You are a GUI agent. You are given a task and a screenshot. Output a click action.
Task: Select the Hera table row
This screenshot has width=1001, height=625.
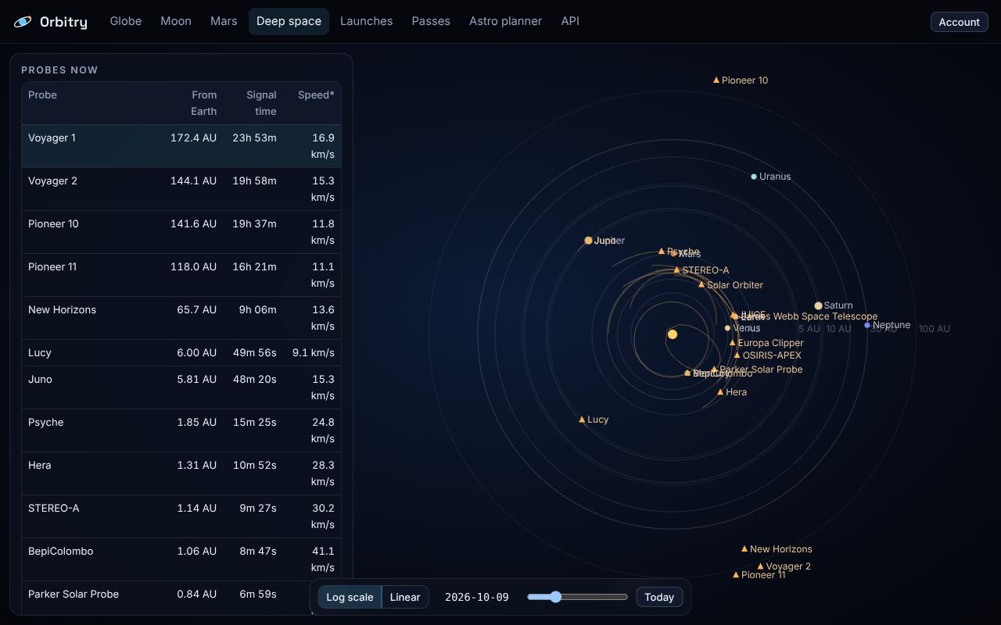tap(181, 473)
